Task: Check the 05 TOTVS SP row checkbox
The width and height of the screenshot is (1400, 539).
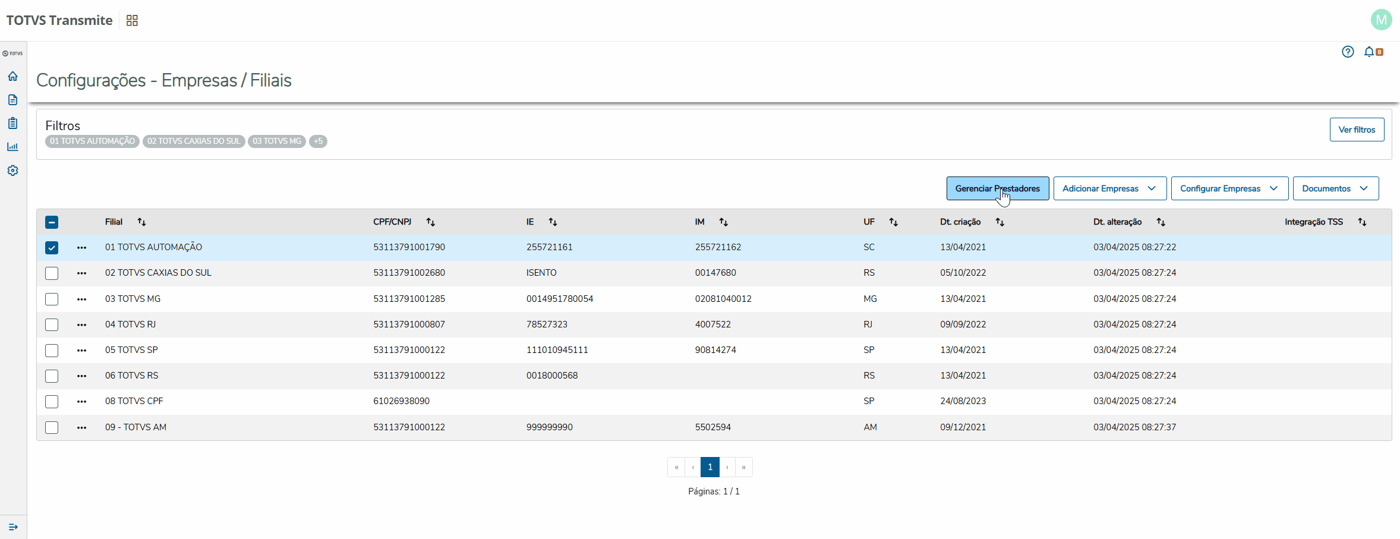Action: point(52,350)
